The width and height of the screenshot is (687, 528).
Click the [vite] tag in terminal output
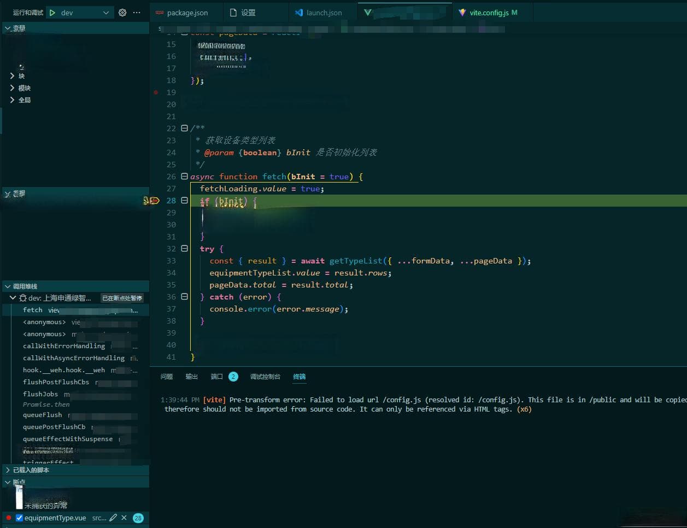[x=214, y=400]
